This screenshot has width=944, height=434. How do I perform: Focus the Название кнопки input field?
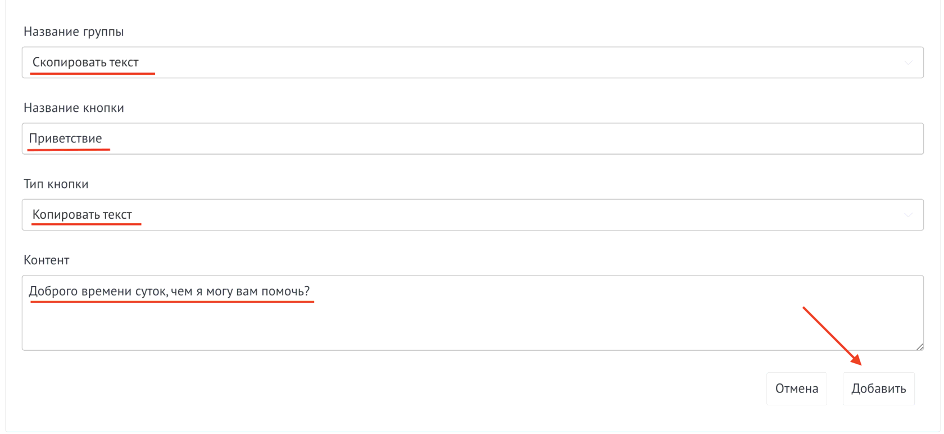472,139
